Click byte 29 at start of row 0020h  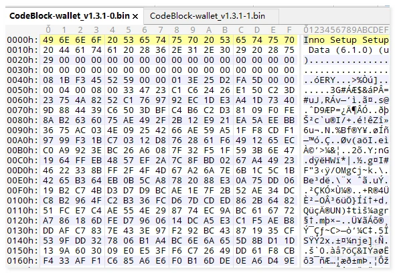pos(48,60)
